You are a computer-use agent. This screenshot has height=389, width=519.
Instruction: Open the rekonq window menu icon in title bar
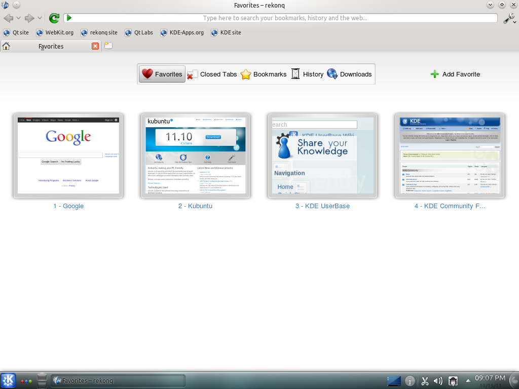(5, 5)
